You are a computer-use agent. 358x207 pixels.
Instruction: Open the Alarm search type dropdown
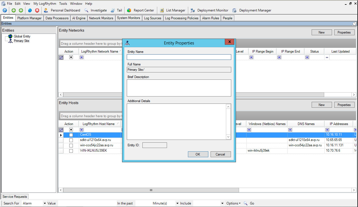(x=44, y=203)
